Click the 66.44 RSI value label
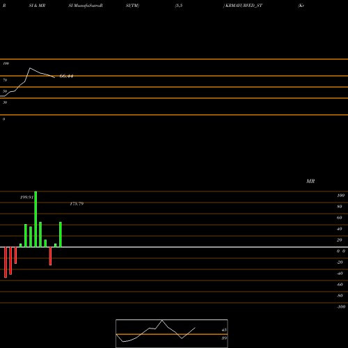The image size is (348, 348). 66,76
